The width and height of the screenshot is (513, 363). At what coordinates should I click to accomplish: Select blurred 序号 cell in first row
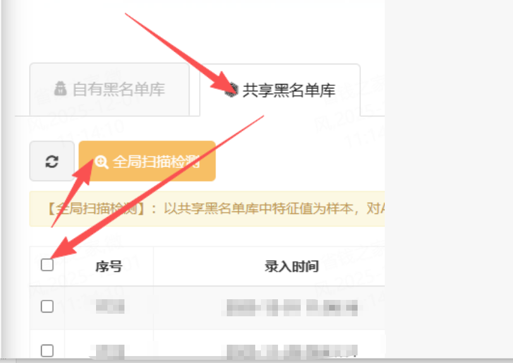coord(111,306)
